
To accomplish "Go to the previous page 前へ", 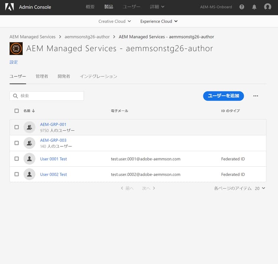I will point(127,188).
